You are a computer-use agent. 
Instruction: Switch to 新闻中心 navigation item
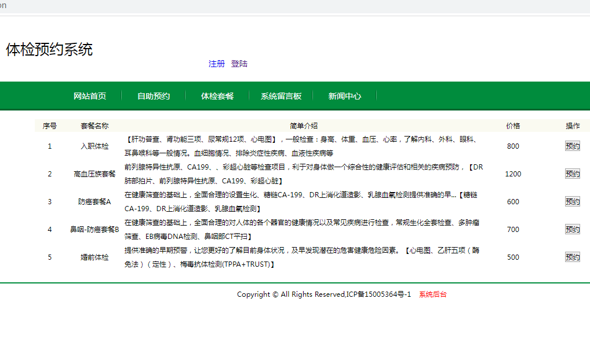click(x=345, y=96)
